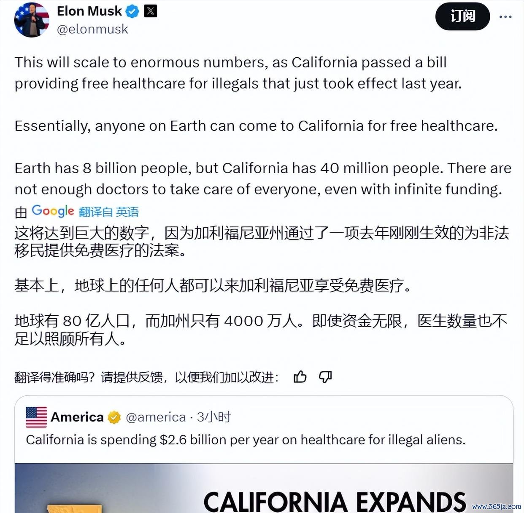Open the CALIFORNIA EXPANDS image in quoted post

(264, 488)
